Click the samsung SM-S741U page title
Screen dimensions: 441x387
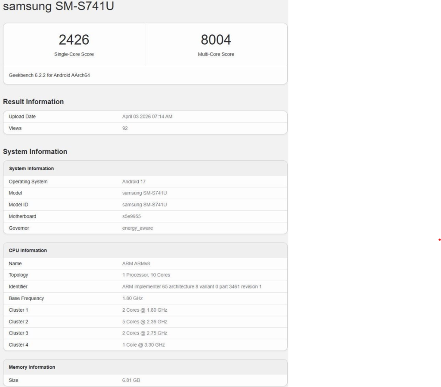pos(59,6)
